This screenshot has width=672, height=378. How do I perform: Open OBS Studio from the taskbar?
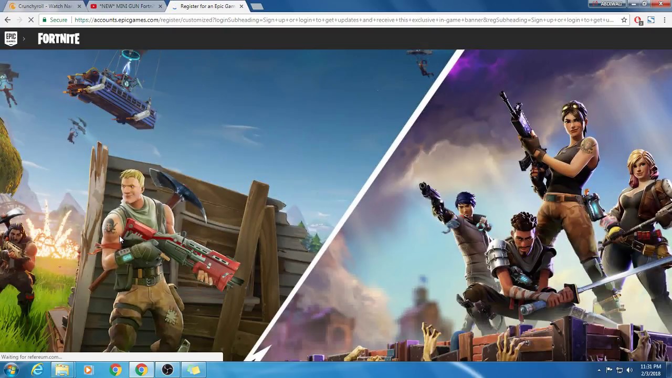pyautogui.click(x=167, y=370)
